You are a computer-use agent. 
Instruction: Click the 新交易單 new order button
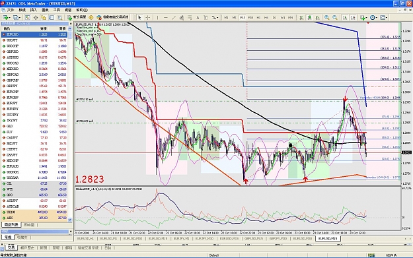pyautogui.click(x=77, y=17)
